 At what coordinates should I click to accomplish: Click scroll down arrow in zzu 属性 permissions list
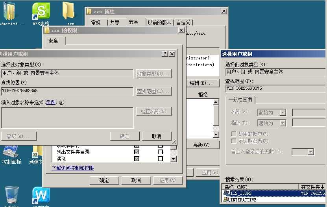coord(216,135)
